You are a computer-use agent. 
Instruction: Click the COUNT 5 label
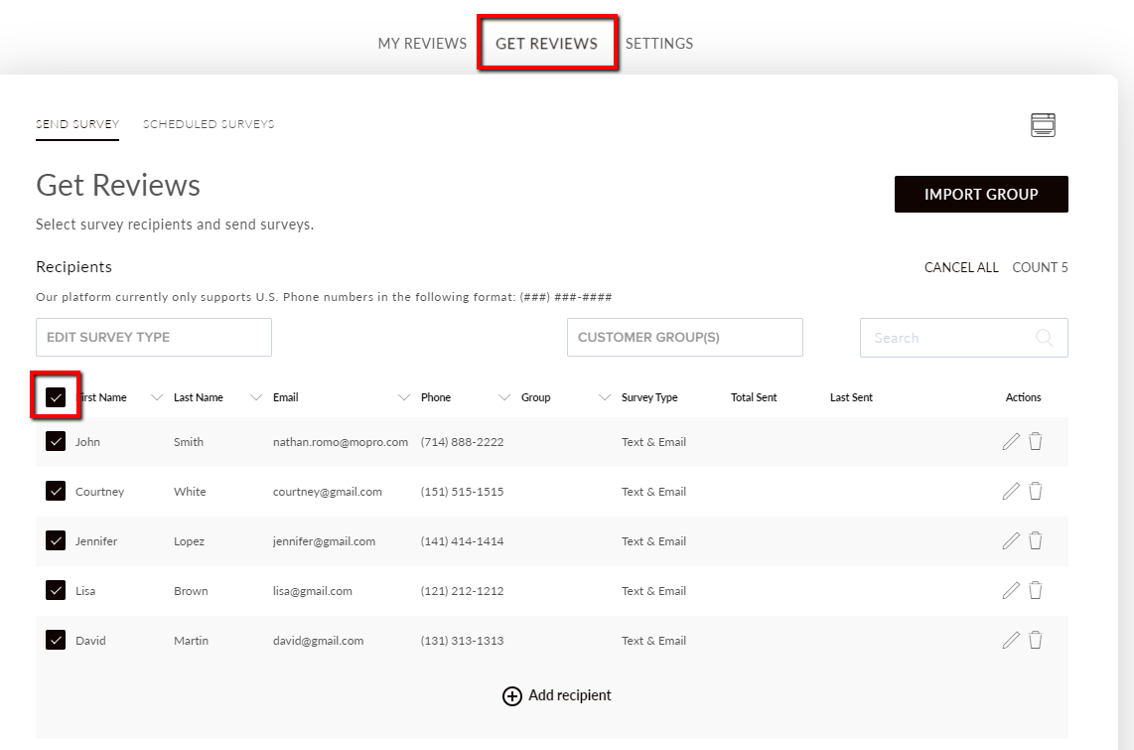[x=1040, y=267]
